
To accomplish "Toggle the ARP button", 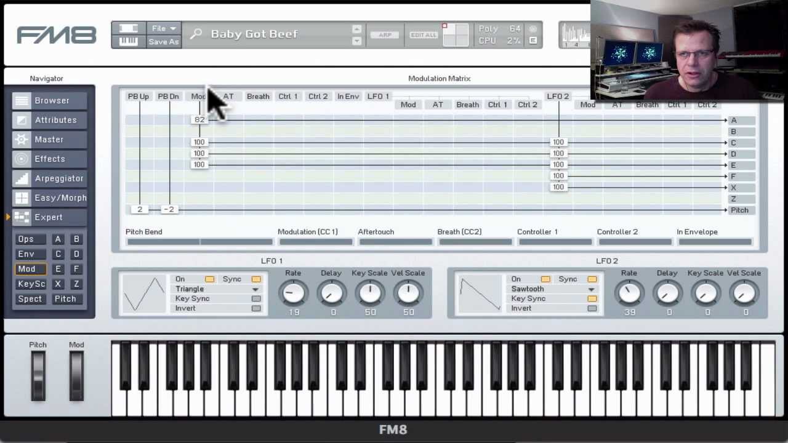I will [385, 35].
